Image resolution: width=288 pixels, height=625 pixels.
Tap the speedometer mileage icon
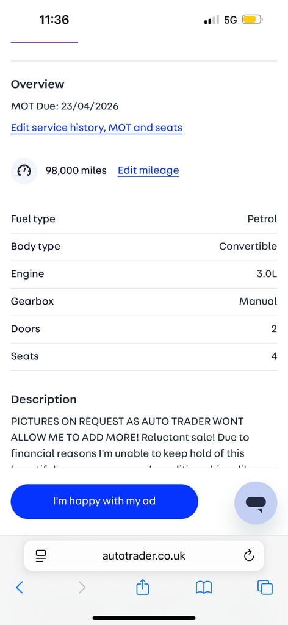[x=24, y=171]
